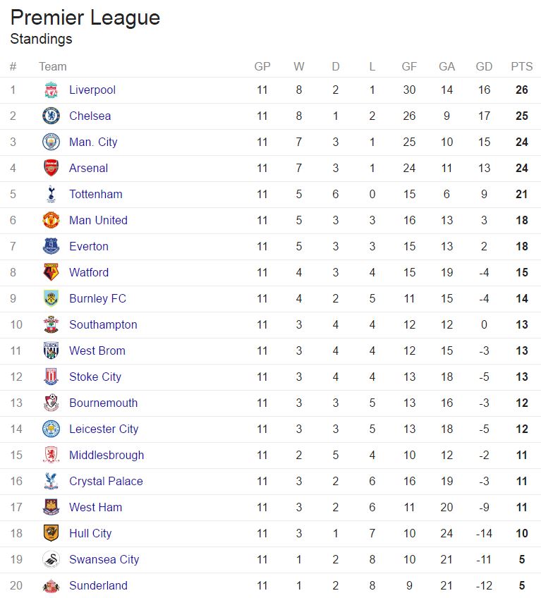
Task: Click the Team column header
Action: (53, 67)
